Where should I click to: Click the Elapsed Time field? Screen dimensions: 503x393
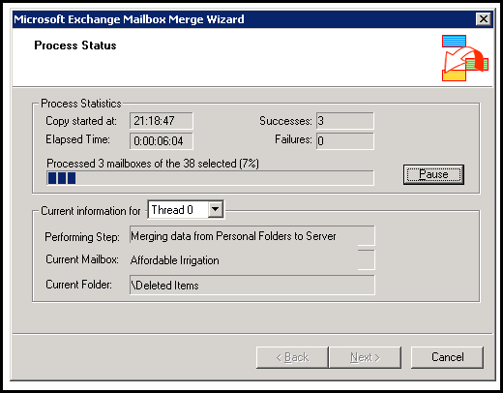[x=162, y=141]
